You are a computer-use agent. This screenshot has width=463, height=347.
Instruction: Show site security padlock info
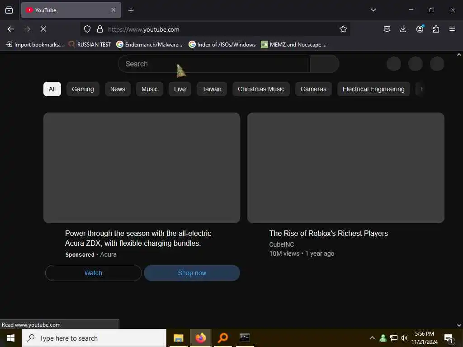(x=100, y=29)
